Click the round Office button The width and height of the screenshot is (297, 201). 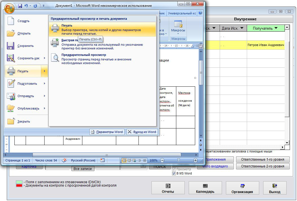tap(9, 8)
